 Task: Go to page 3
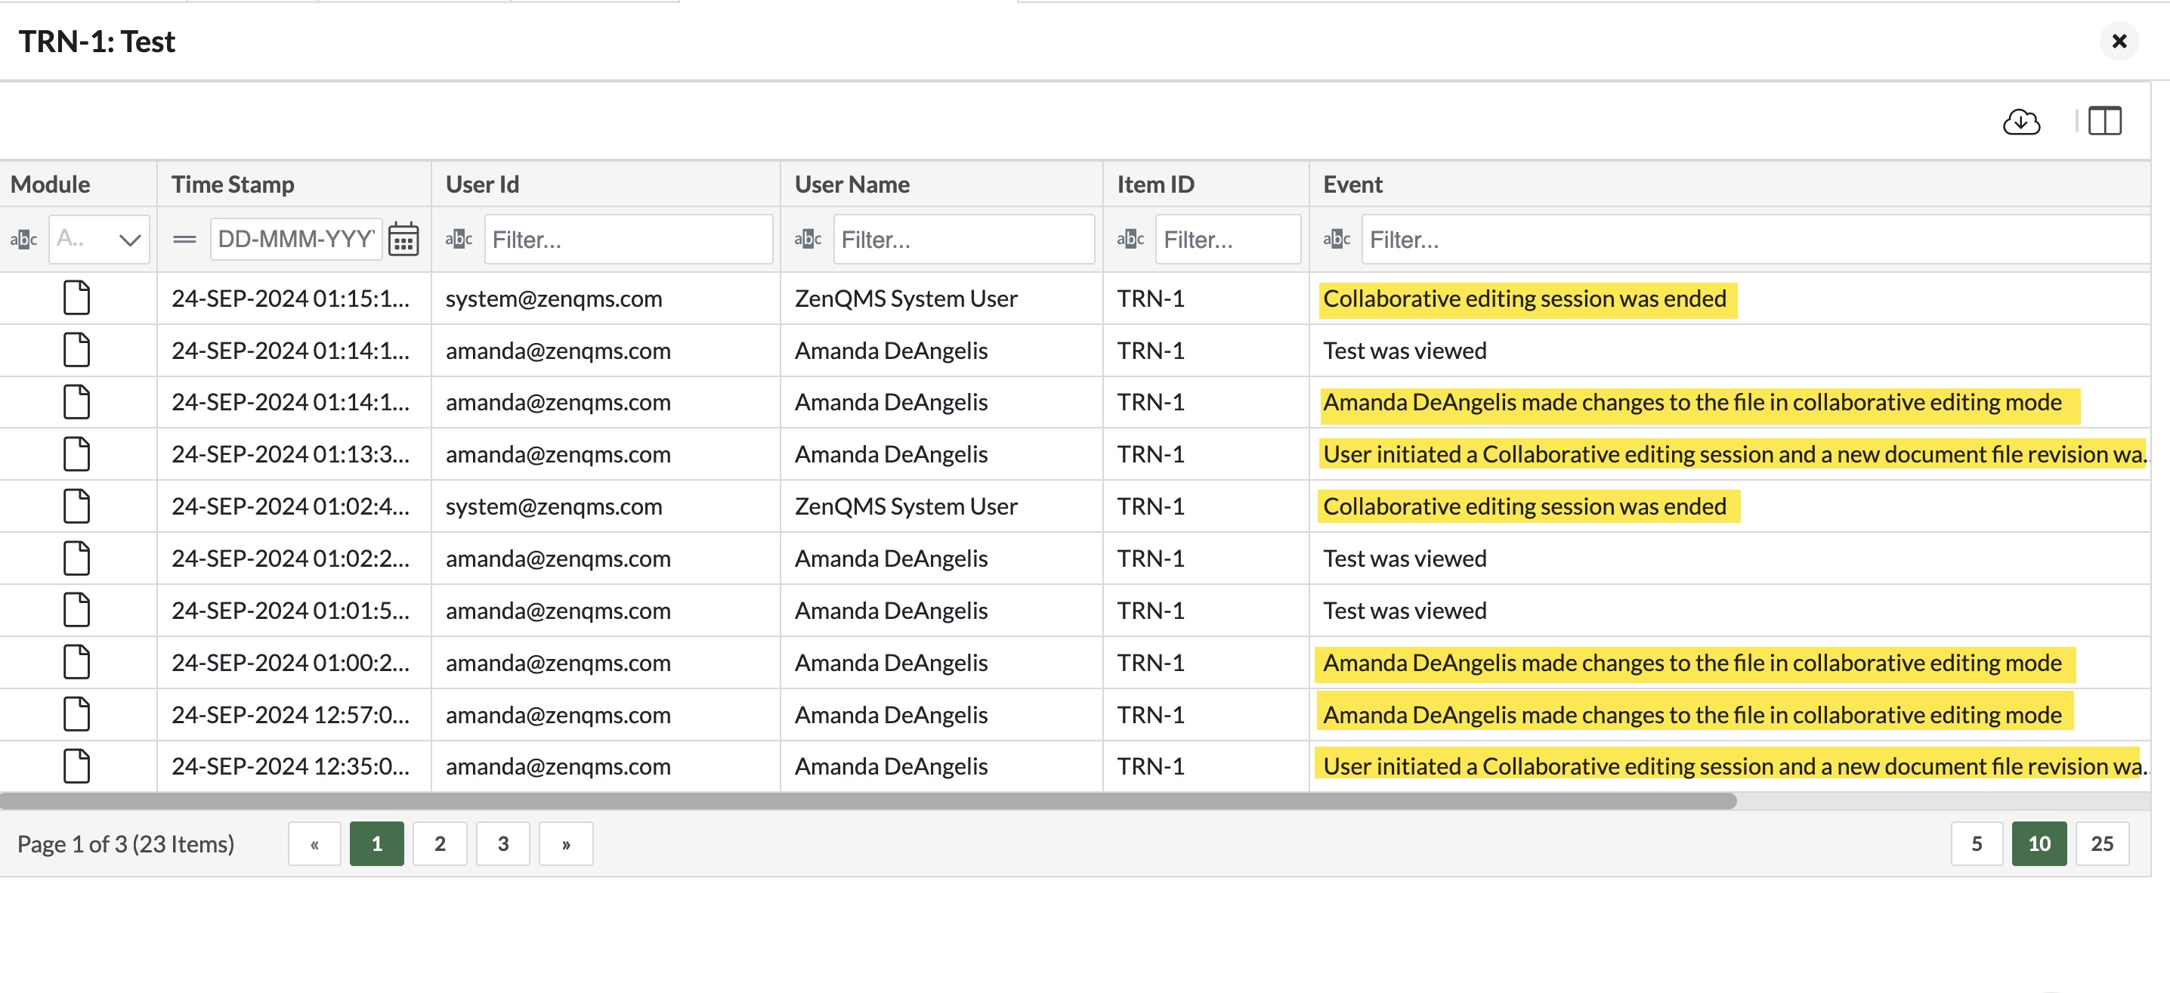pyautogui.click(x=503, y=844)
